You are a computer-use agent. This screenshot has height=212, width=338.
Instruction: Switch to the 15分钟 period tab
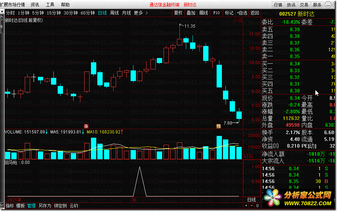pos(54,13)
